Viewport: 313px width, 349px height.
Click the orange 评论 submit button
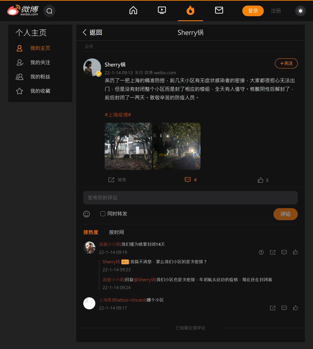tap(285, 214)
